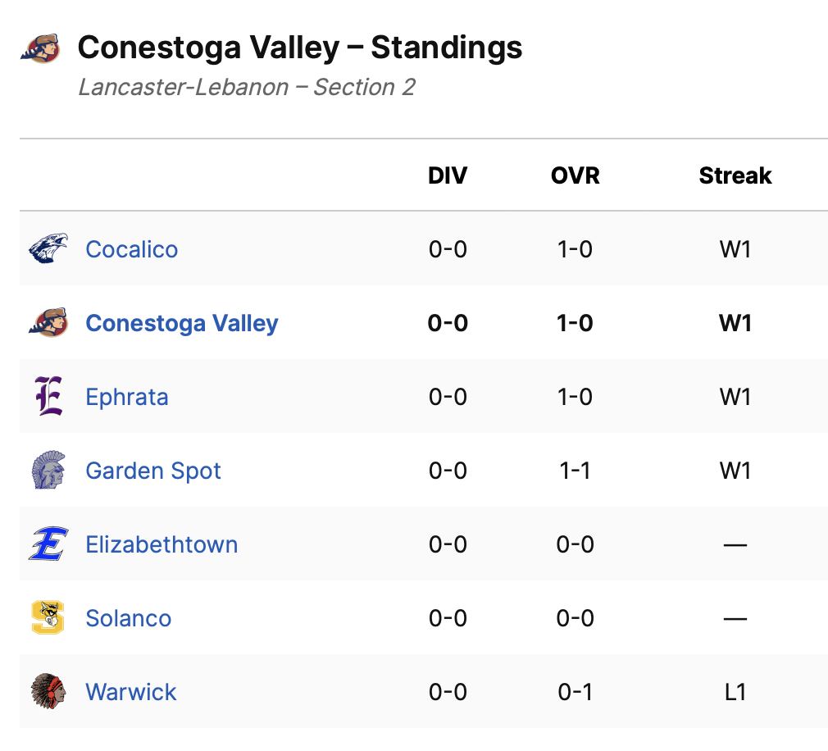Click the Ephrata purple E logo
Image resolution: width=828 pixels, height=751 pixels.
click(x=48, y=396)
